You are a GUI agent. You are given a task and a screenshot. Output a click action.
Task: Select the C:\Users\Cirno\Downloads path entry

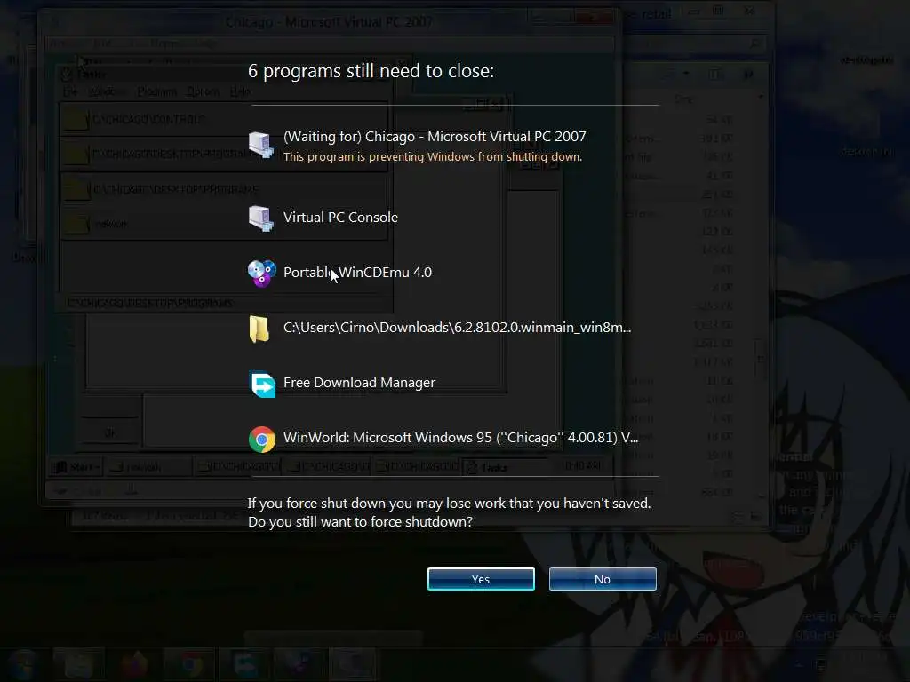click(457, 327)
